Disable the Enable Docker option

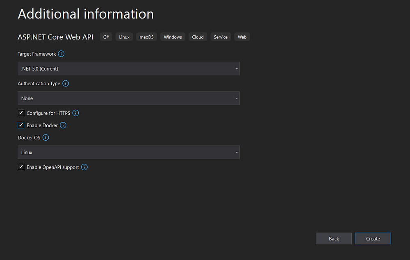click(21, 125)
